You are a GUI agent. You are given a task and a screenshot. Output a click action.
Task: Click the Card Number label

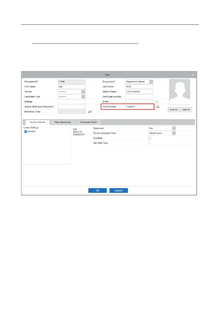pyautogui.click(x=109, y=107)
